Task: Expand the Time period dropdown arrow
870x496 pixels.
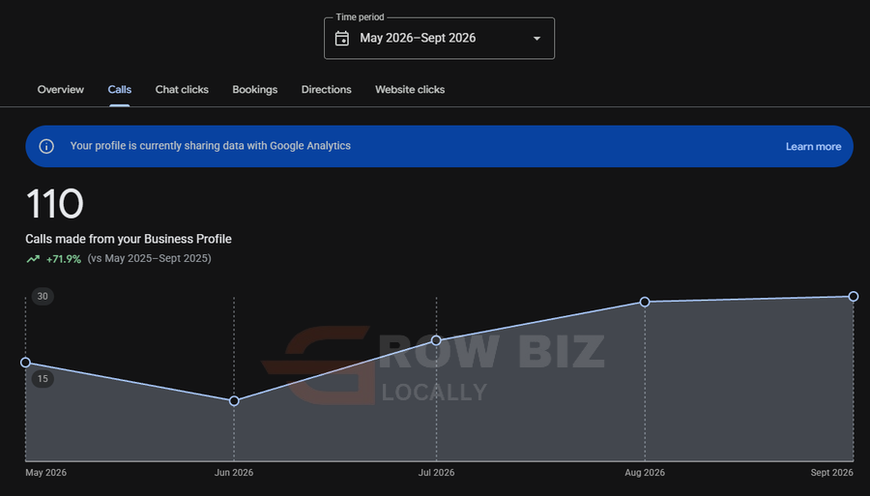Action: click(536, 39)
